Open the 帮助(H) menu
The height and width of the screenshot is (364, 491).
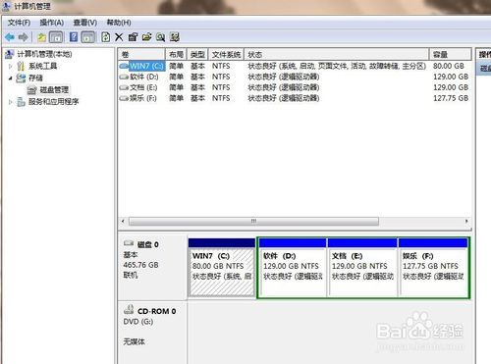pos(119,23)
